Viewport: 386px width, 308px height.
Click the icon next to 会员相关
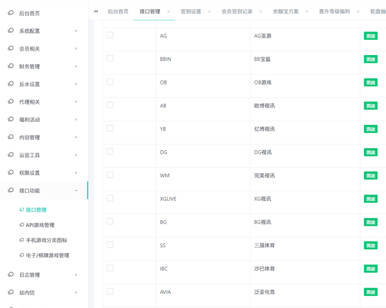point(11,48)
